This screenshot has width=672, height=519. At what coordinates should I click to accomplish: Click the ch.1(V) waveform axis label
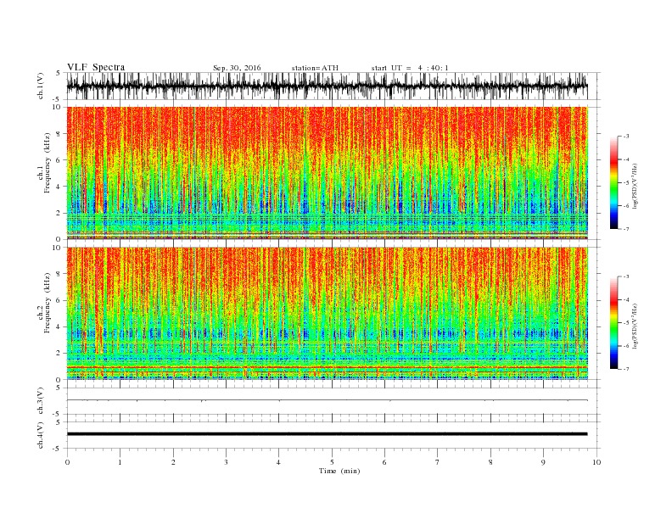[x=41, y=86]
